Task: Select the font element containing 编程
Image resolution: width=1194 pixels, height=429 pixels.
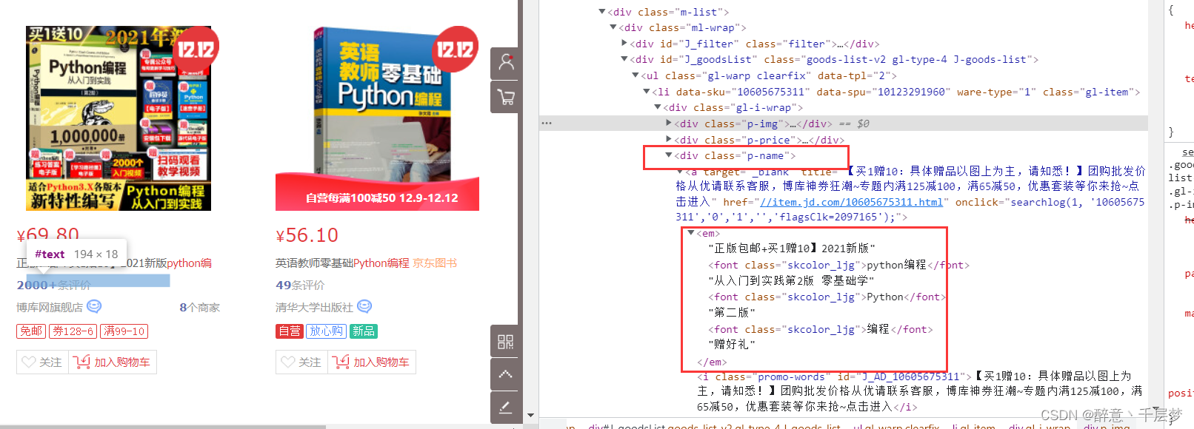Action: click(x=820, y=329)
